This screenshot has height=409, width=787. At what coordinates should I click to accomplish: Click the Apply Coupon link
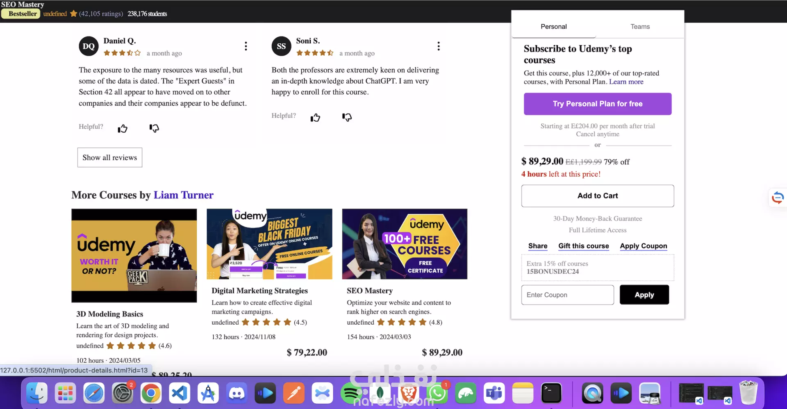coord(644,246)
